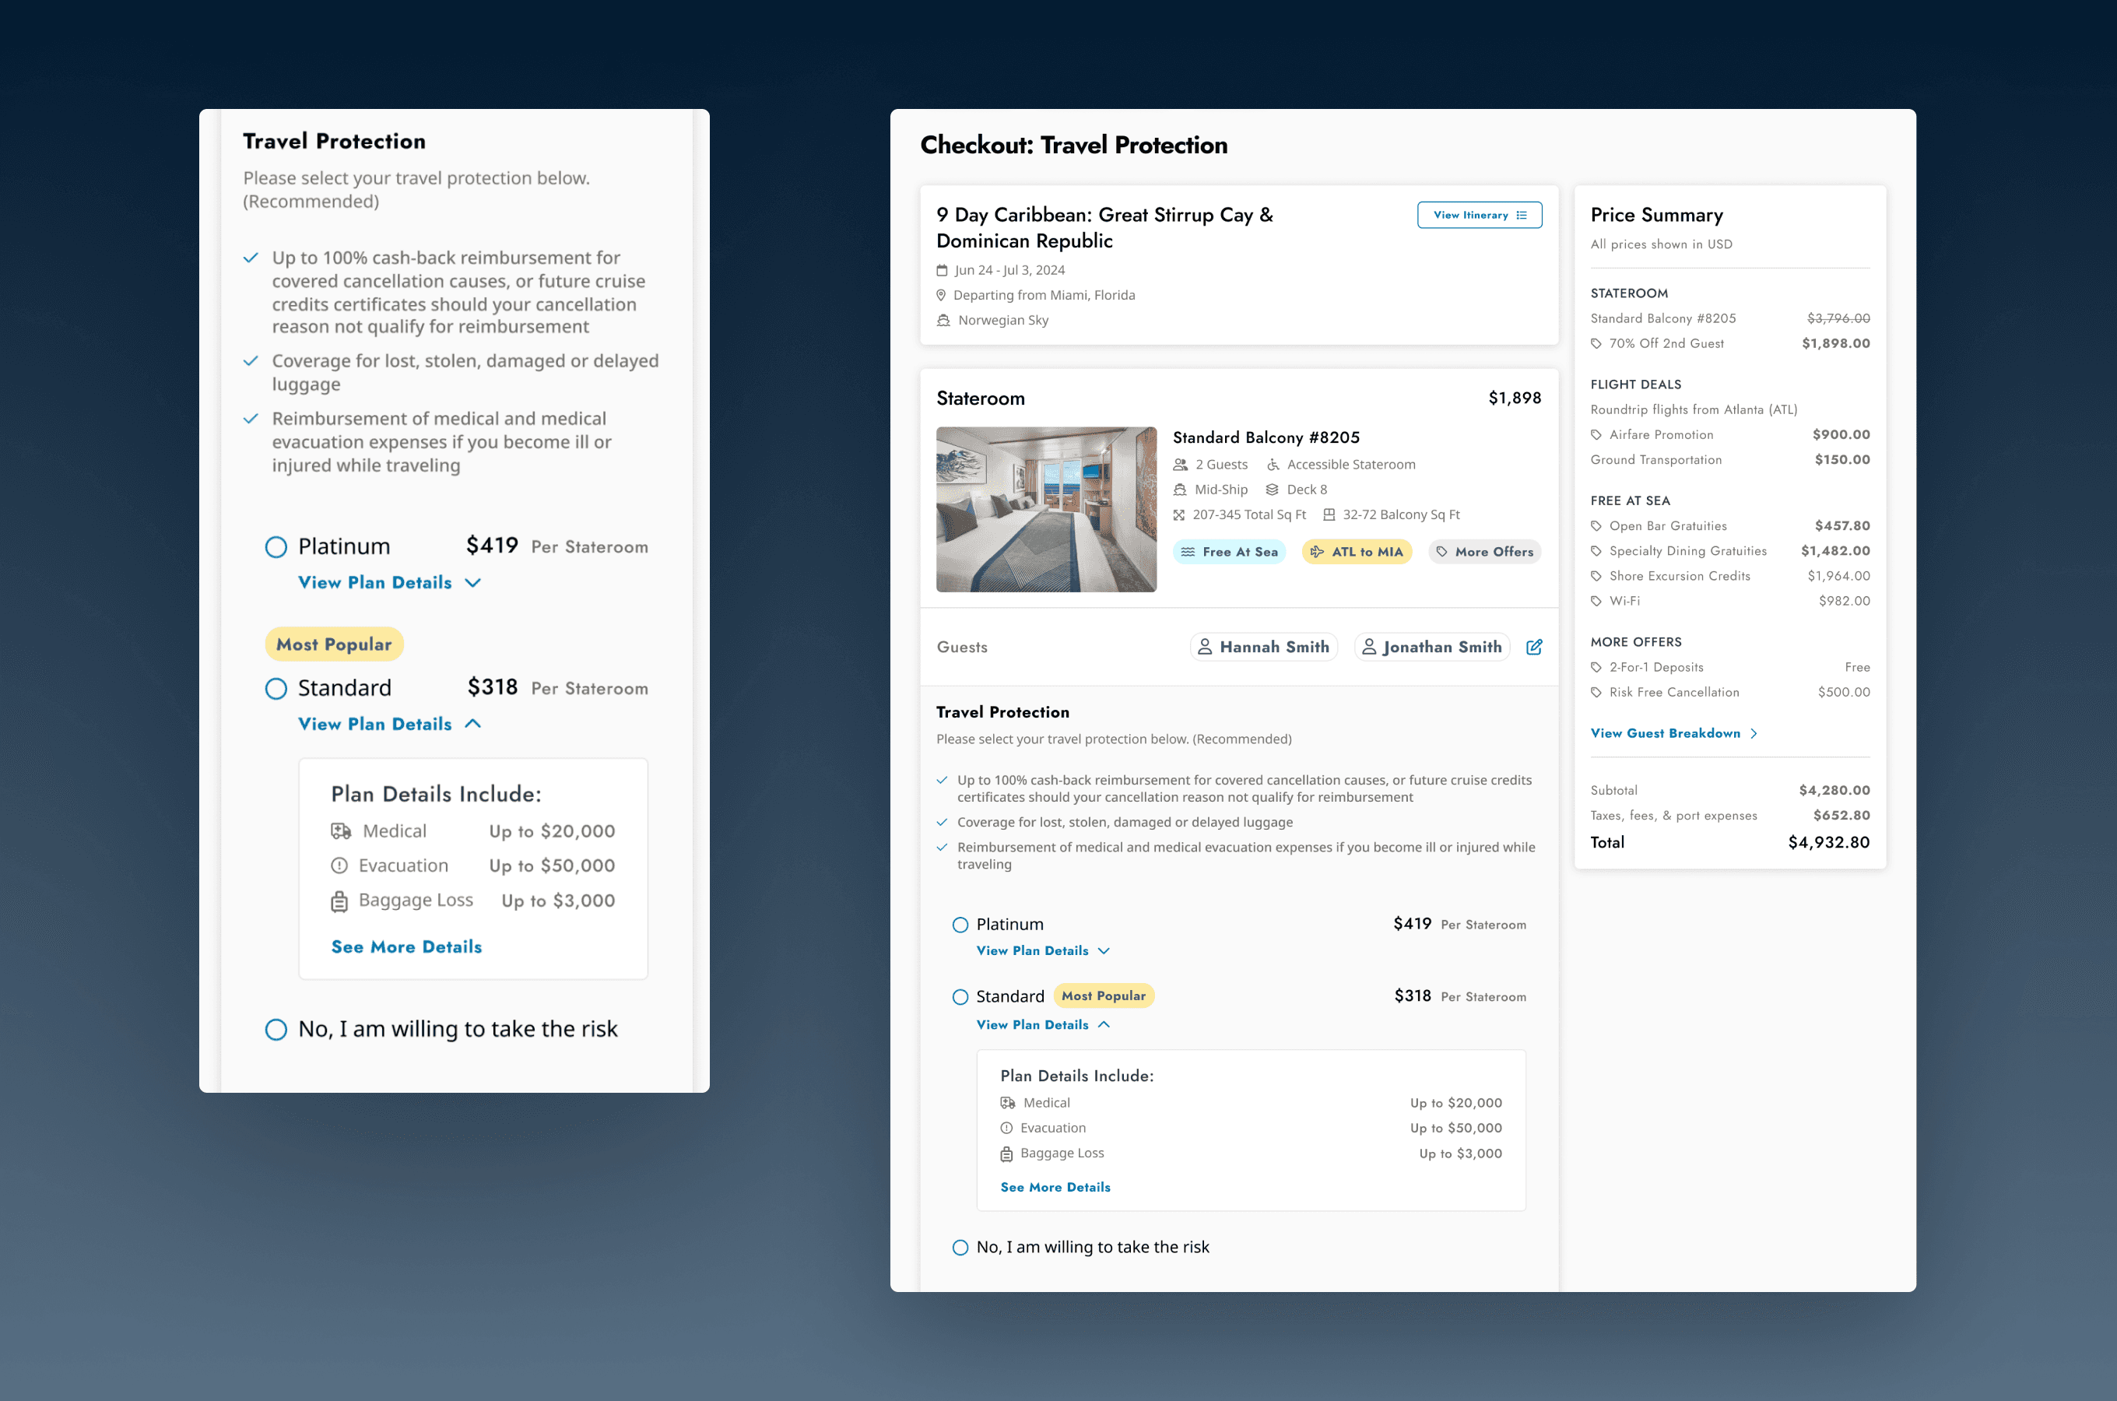The height and width of the screenshot is (1401, 2117).
Task: Click tag icon beside 2-For-1 Deposits
Action: [1596, 668]
